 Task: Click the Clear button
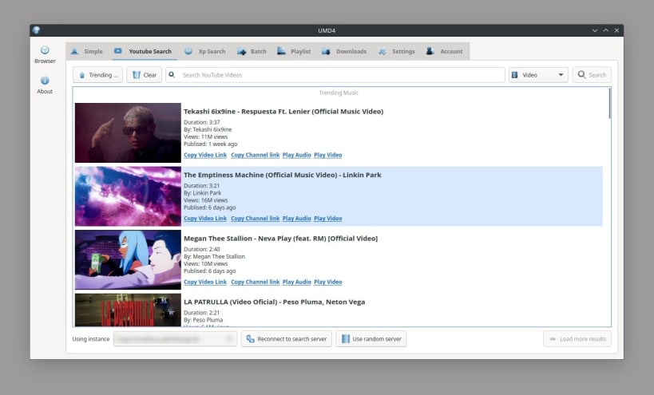coord(145,75)
